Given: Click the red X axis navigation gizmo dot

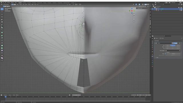Looking at the screenshot, I should pos(132,11).
